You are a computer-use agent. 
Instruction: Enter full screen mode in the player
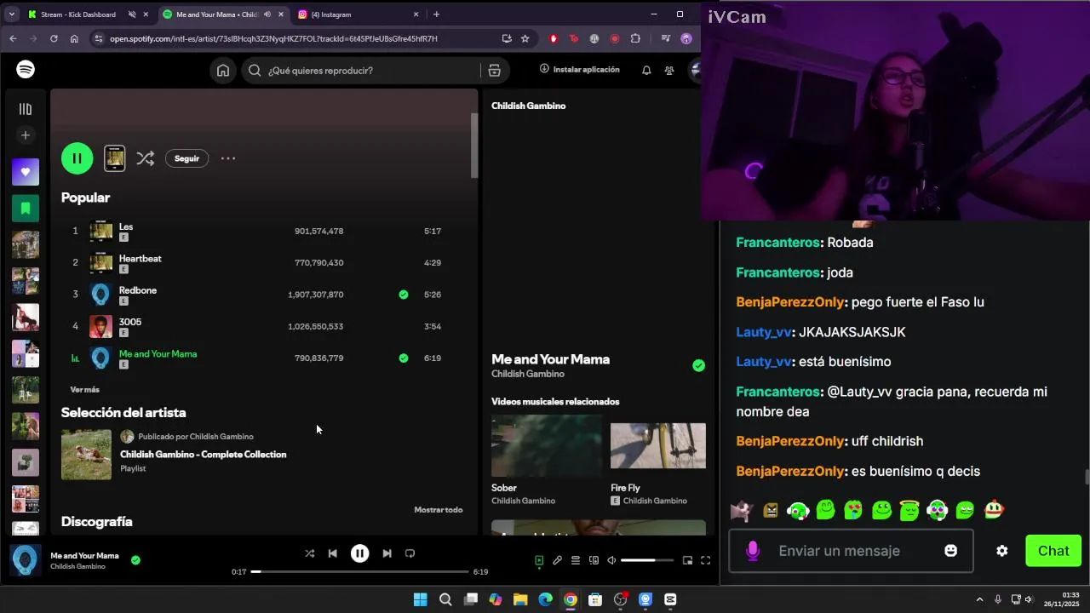point(705,560)
